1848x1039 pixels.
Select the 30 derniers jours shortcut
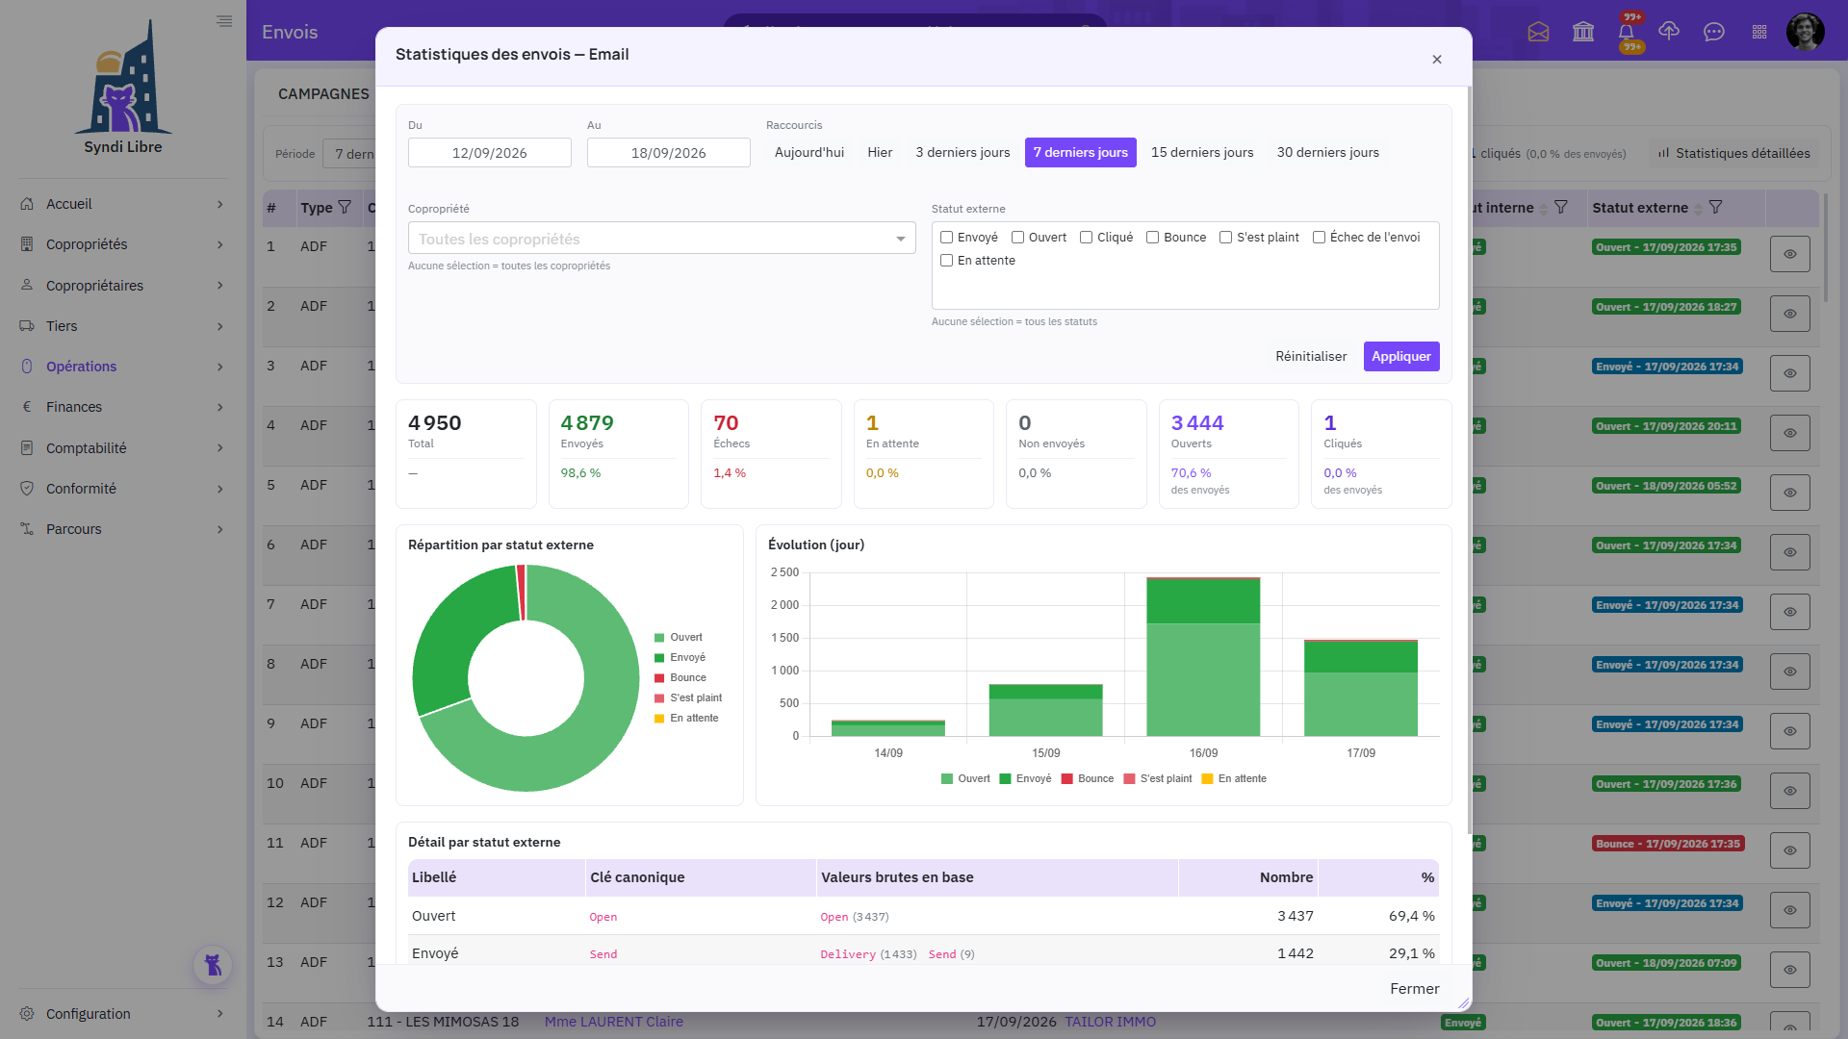(x=1328, y=153)
